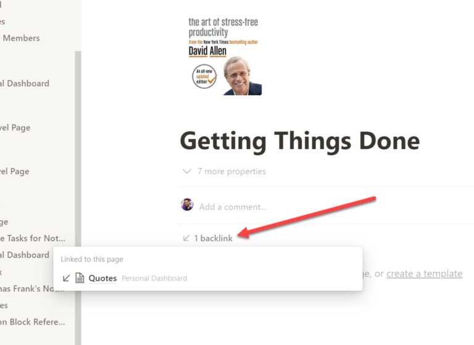Image resolution: width=474 pixels, height=345 pixels.
Task: Click the Personal Dashboard label beside Quotes
Action: point(154,278)
